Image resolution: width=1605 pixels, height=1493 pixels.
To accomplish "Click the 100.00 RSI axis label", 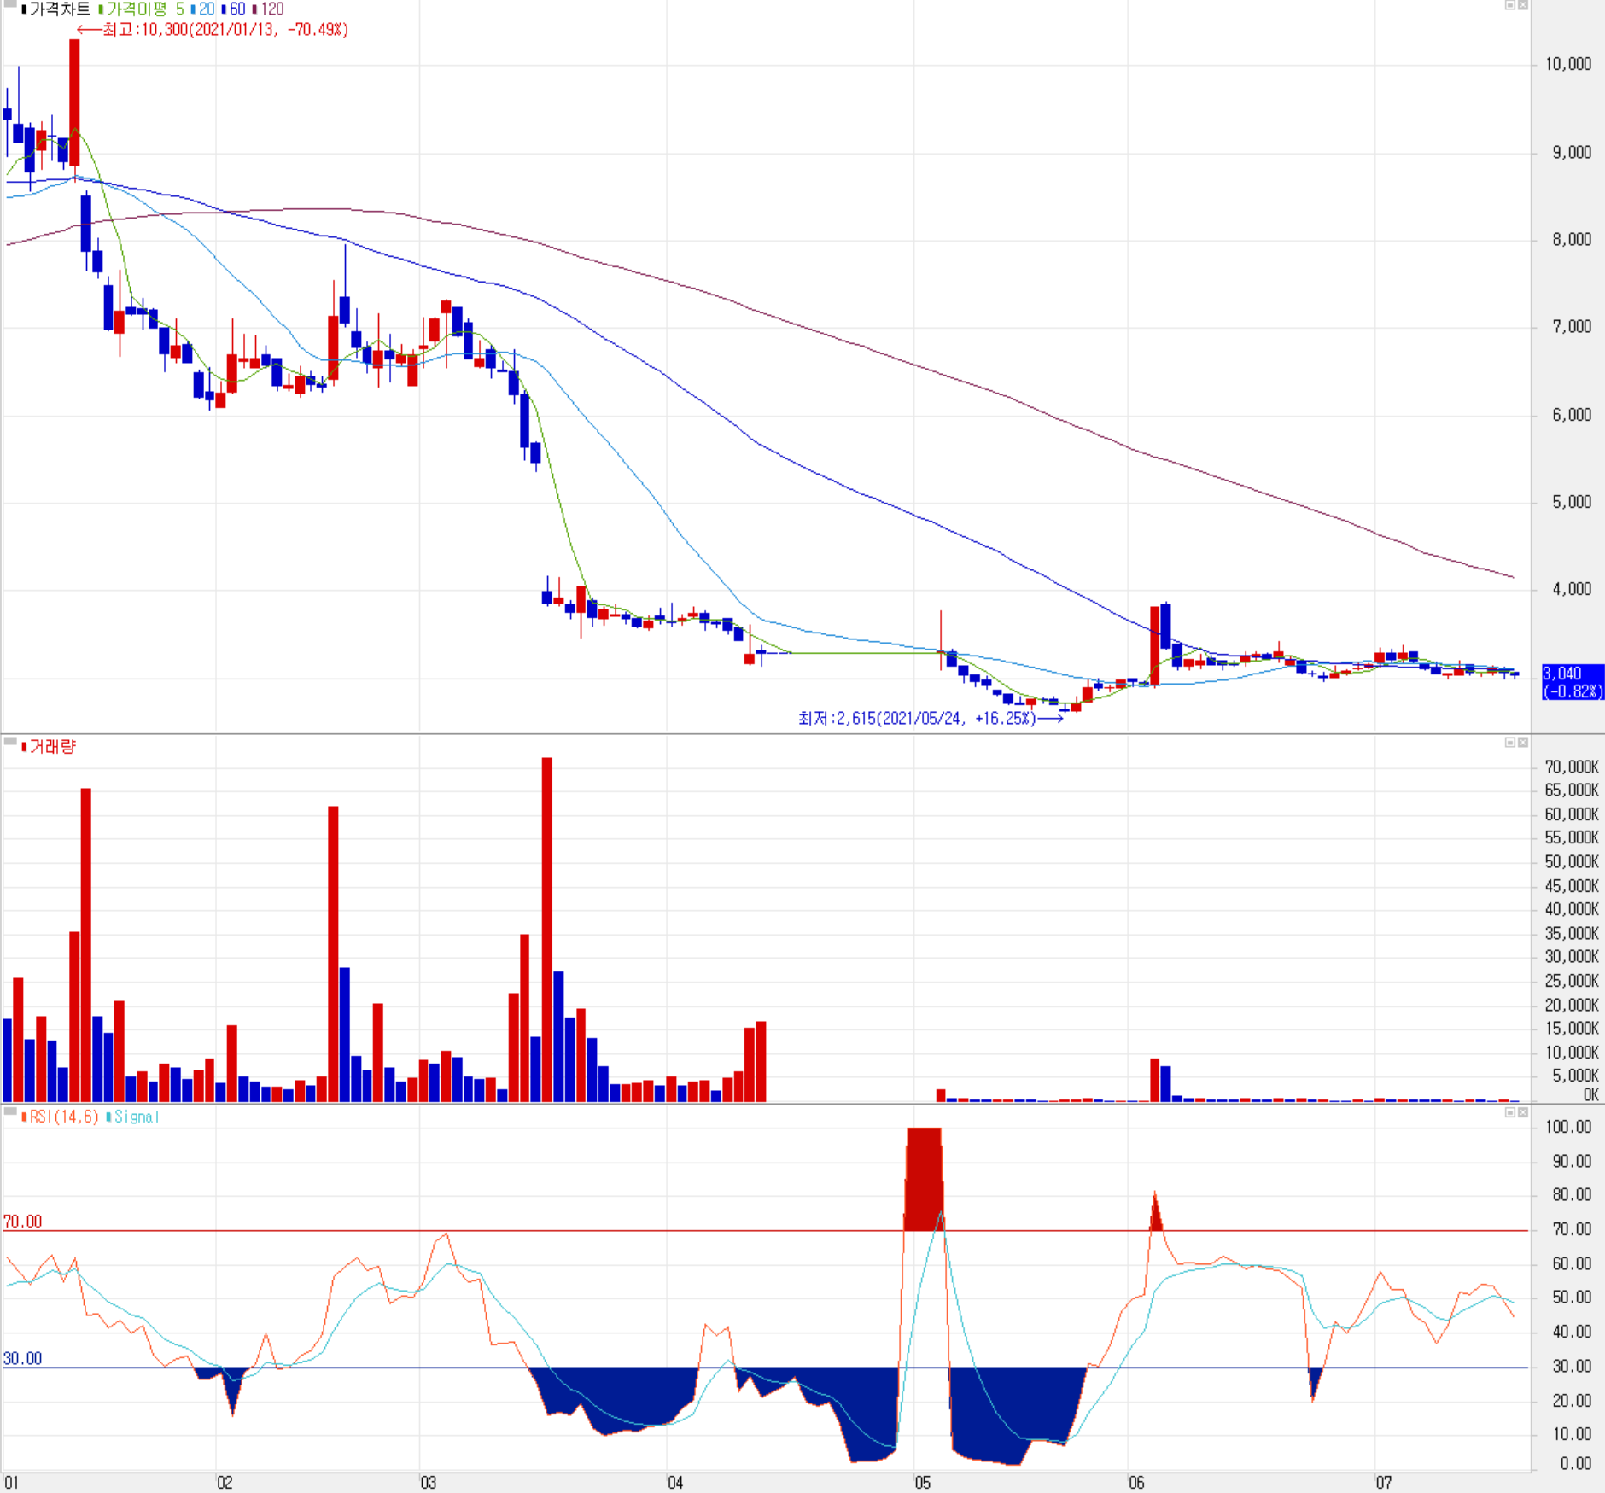I will coord(1568,1127).
